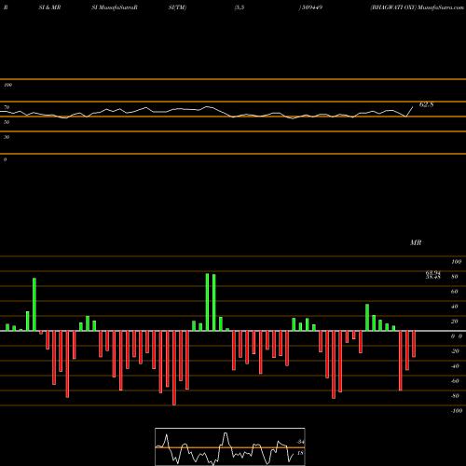Click the 'SI & MR' header text
Screen dimensions: 466x466
point(49,7)
